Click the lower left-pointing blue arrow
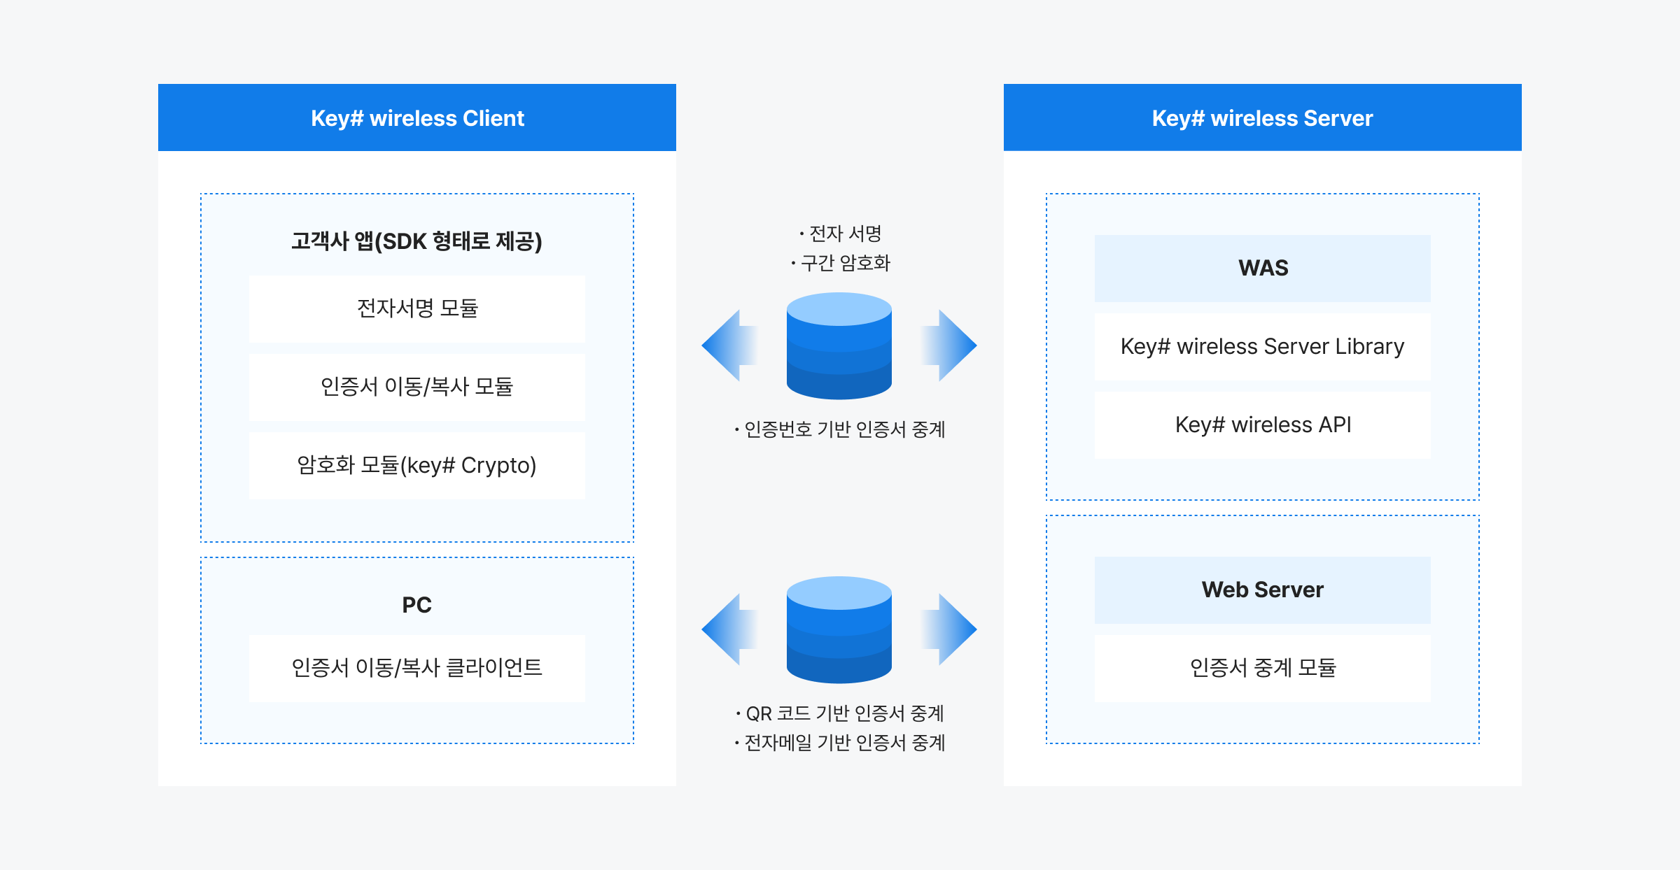Image resolution: width=1680 pixels, height=870 pixels. point(728,629)
